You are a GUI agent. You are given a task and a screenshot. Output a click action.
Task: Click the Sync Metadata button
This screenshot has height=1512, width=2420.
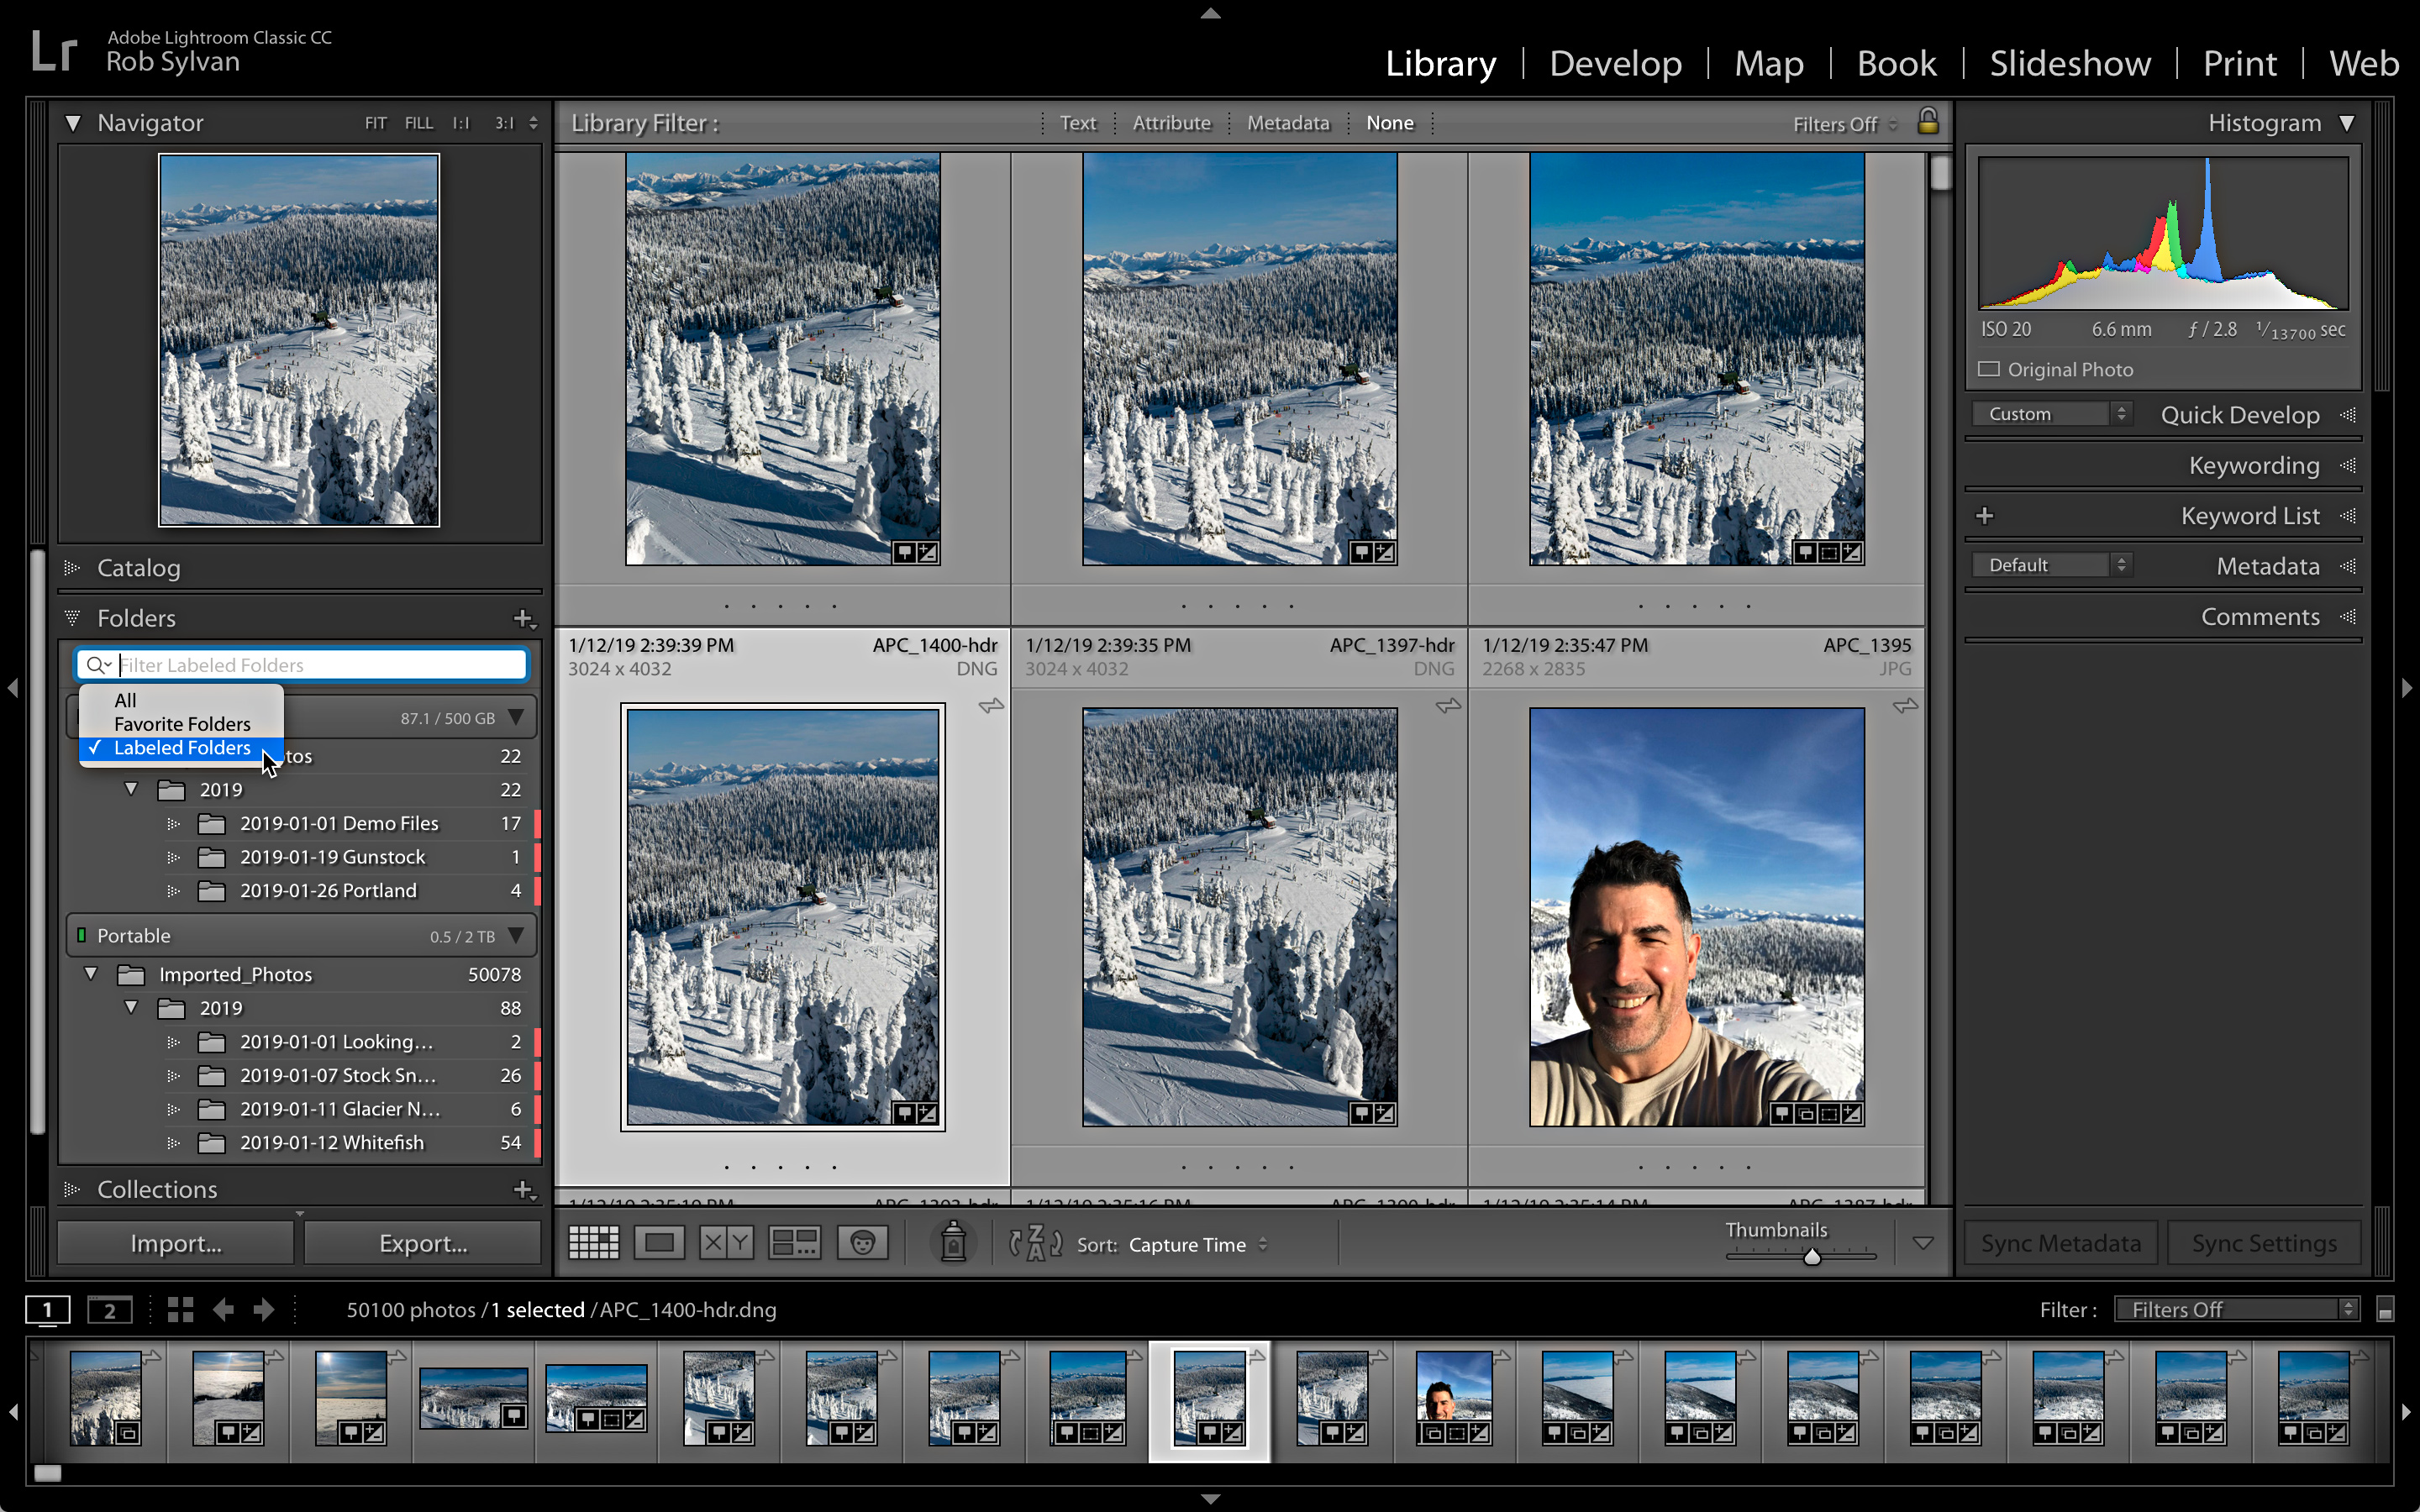pos(2061,1243)
